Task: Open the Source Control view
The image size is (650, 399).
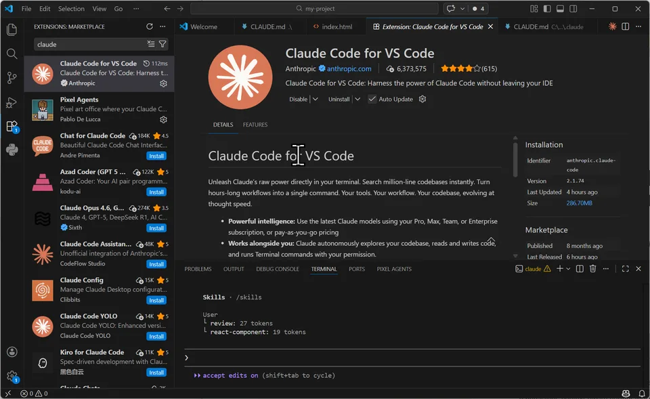Action: 12,77
